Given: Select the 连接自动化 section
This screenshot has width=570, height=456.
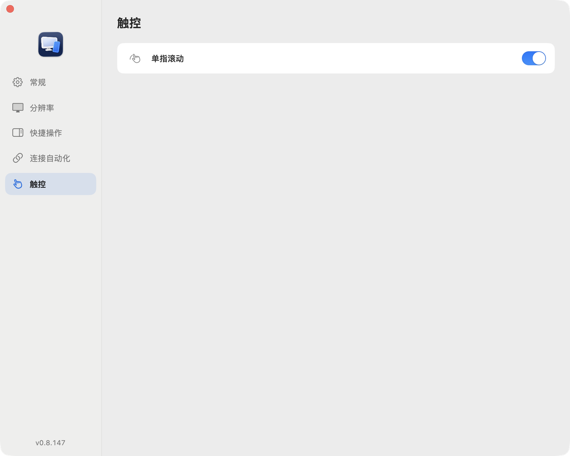Looking at the screenshot, I should tap(51, 158).
